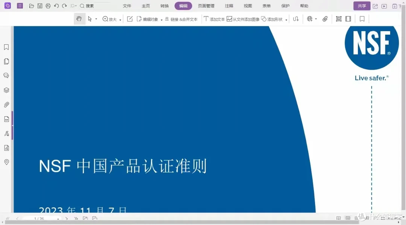406x225 pixels.
Task: Open the 视图 tab
Action: (248, 6)
